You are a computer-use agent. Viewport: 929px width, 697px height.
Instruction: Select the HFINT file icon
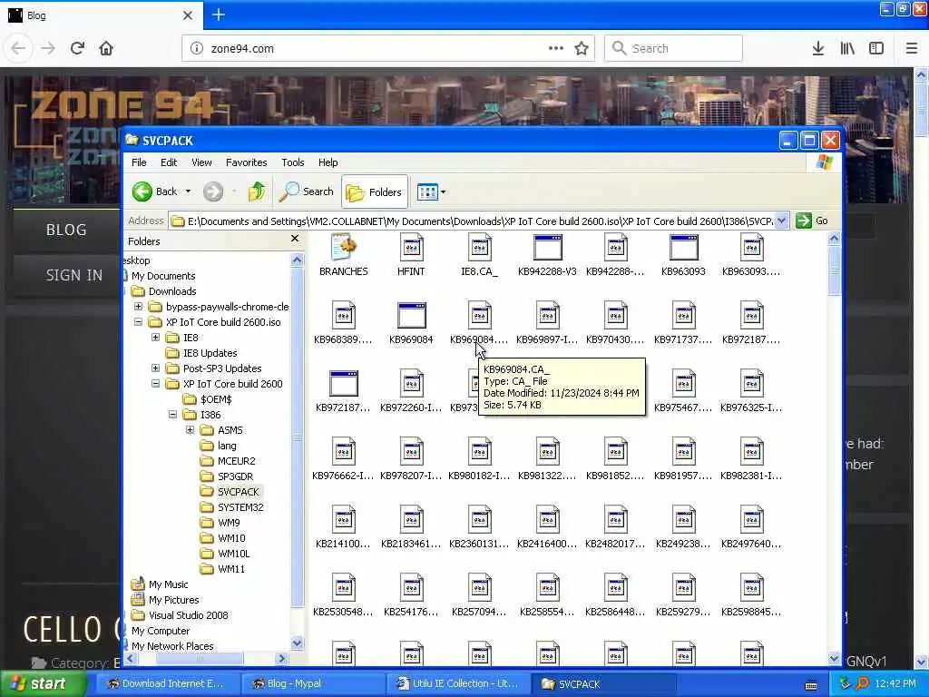point(411,248)
